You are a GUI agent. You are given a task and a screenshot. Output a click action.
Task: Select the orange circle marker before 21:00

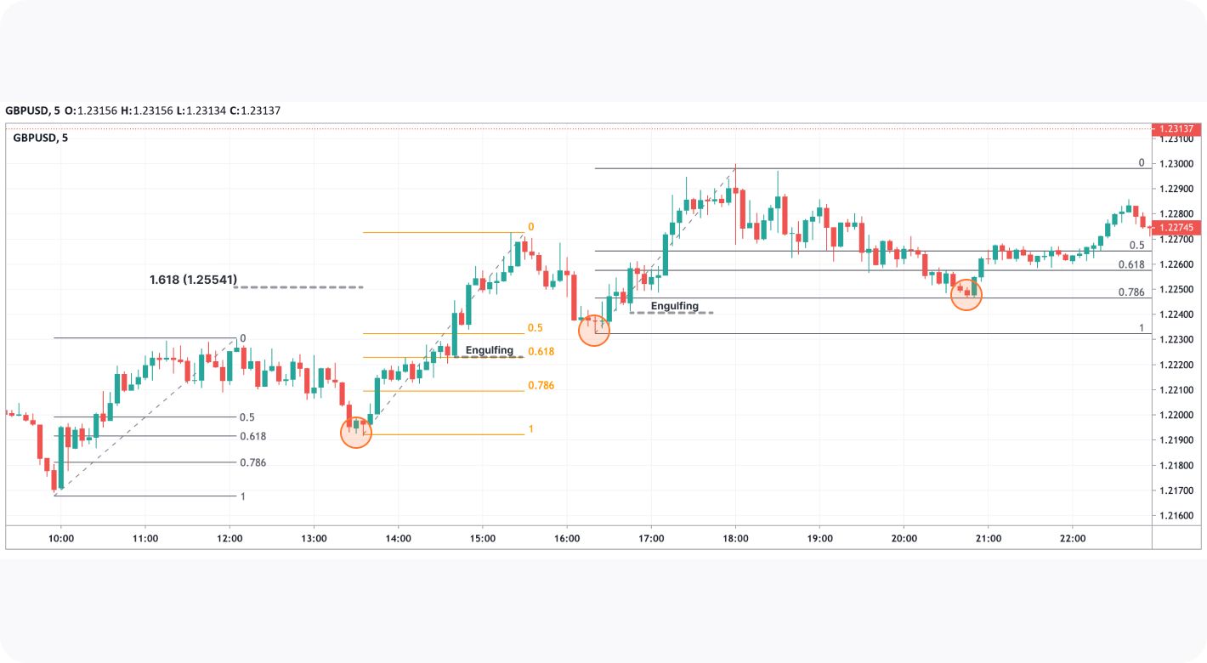pos(966,295)
